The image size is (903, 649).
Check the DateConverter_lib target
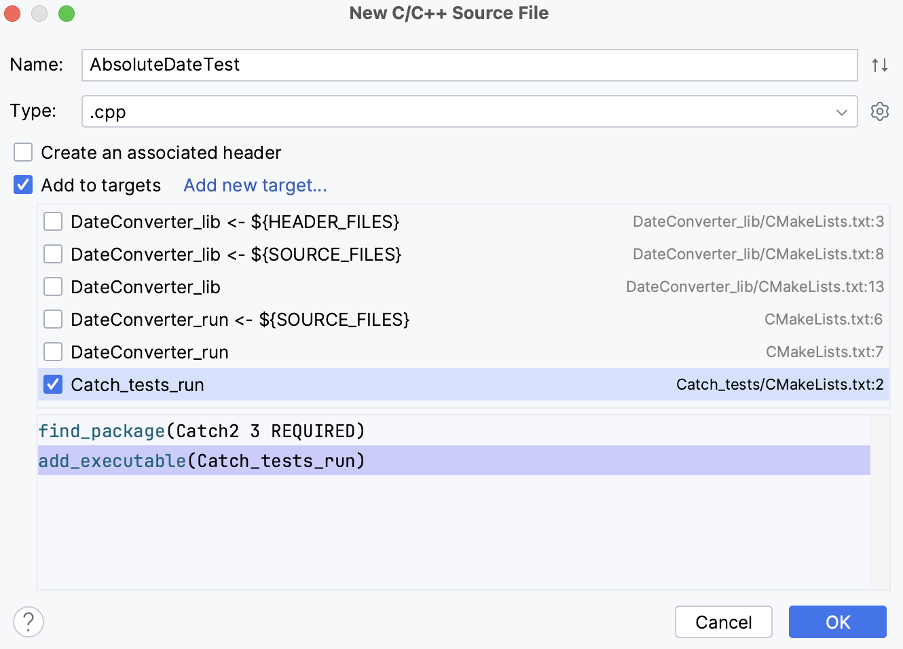(53, 286)
